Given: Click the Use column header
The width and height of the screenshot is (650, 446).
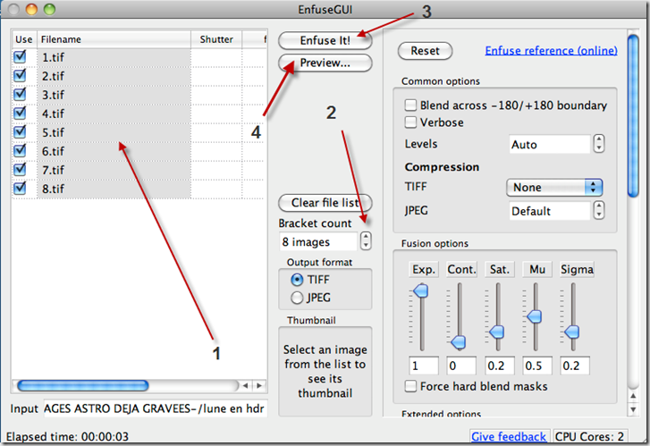Looking at the screenshot, I should pyautogui.click(x=24, y=39).
